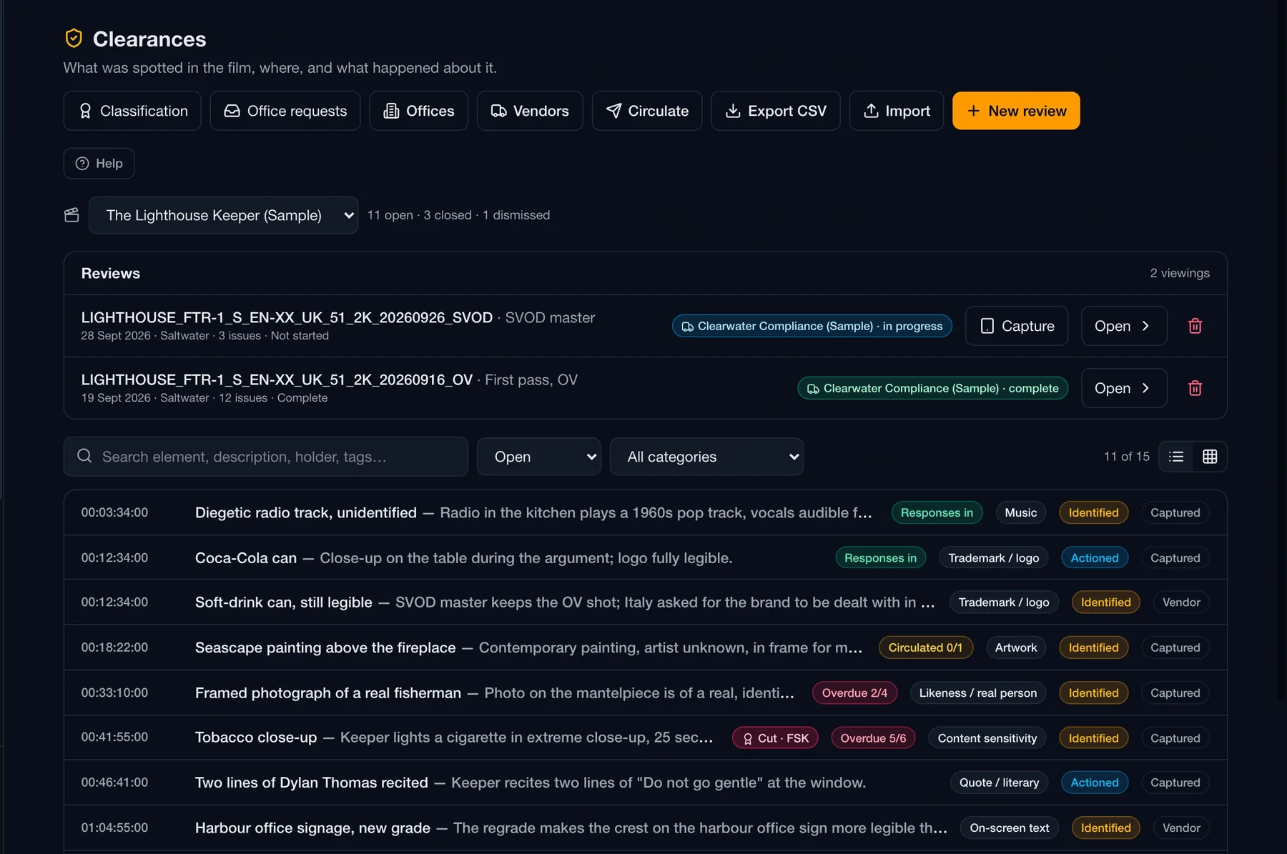The image size is (1287, 854).
Task: Delete the SVOD master review
Action: (1195, 326)
